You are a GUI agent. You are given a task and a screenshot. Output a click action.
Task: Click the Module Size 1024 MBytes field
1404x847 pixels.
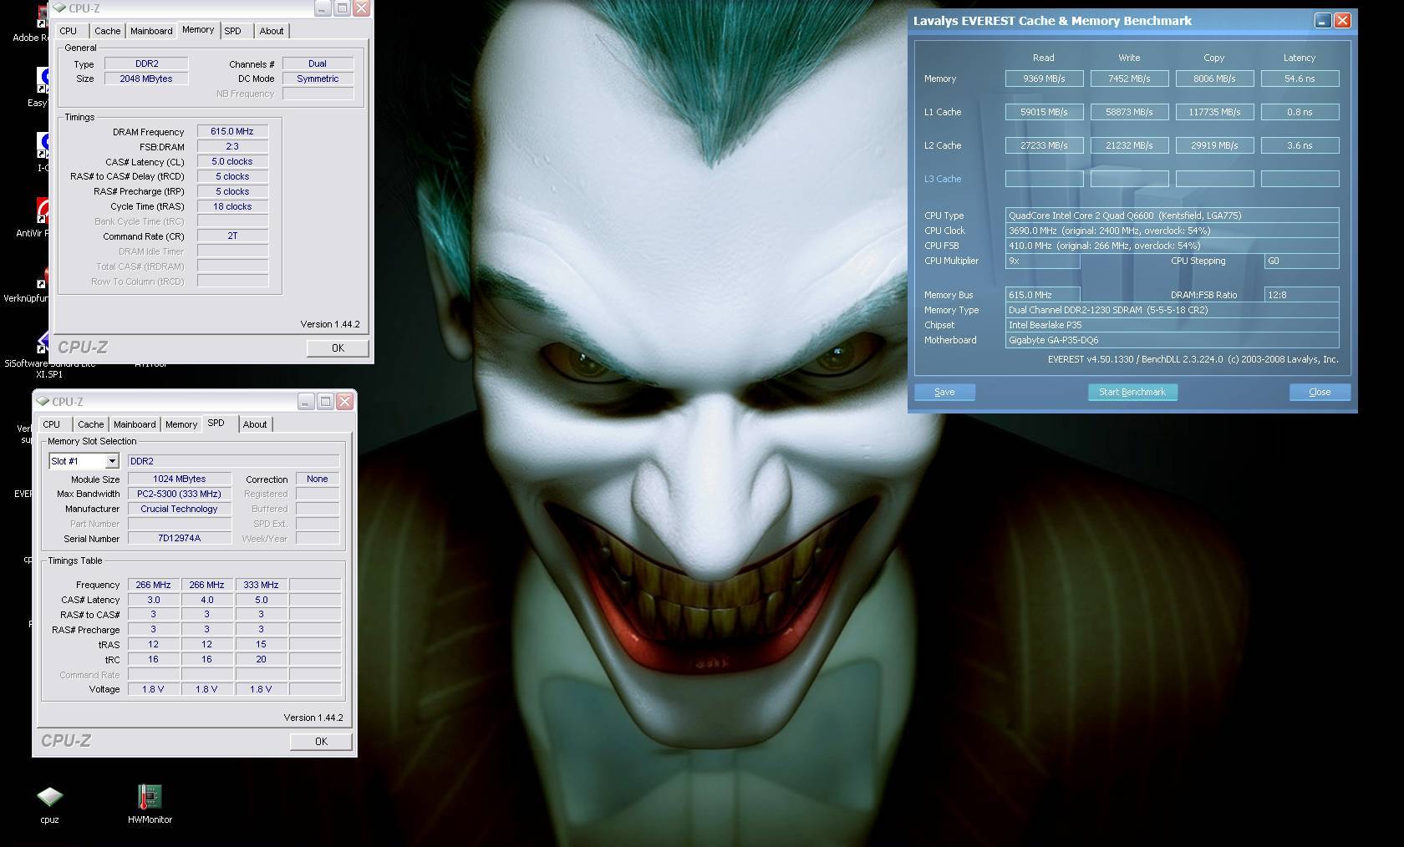(179, 479)
